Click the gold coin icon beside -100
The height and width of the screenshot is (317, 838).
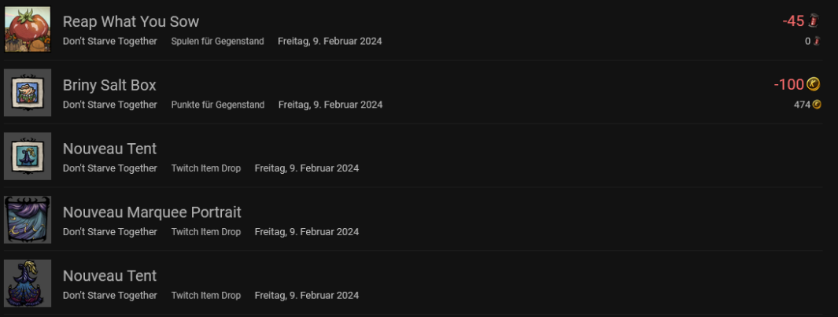point(814,84)
